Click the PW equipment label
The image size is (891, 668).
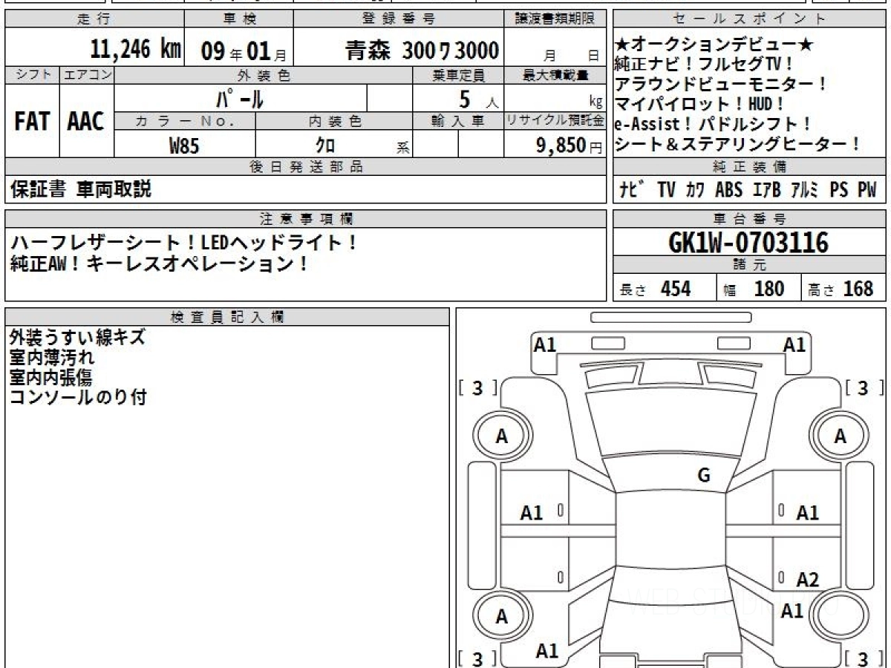coord(866,190)
